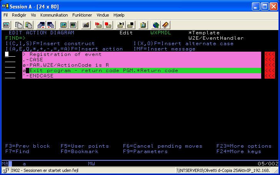Image resolution: width=280 pixels, height=175 pixels.
Task: Open the Vis menu
Action: coord(33,15)
